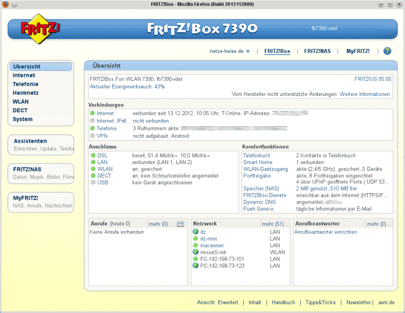Click the gray status LED beside USB
The height and width of the screenshot is (313, 405).
93,182
